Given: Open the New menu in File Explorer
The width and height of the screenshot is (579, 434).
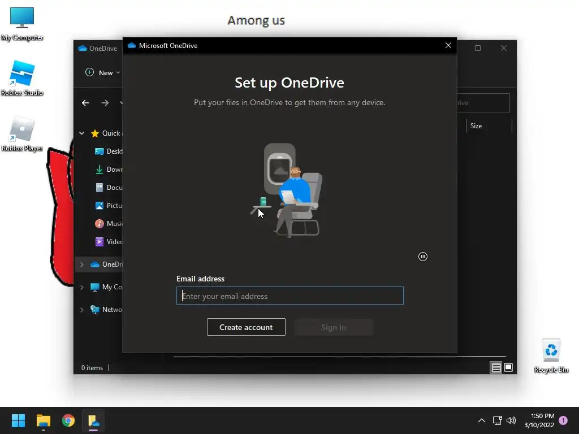Looking at the screenshot, I should 103,73.
